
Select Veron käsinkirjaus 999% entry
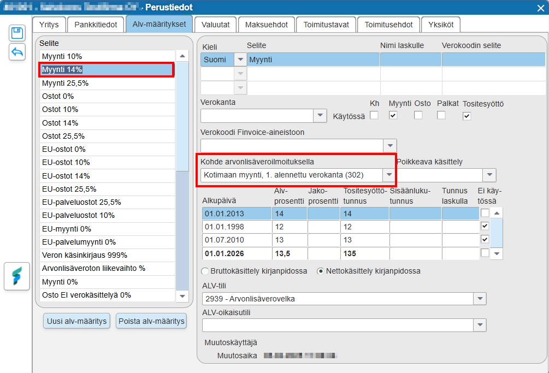pos(107,255)
